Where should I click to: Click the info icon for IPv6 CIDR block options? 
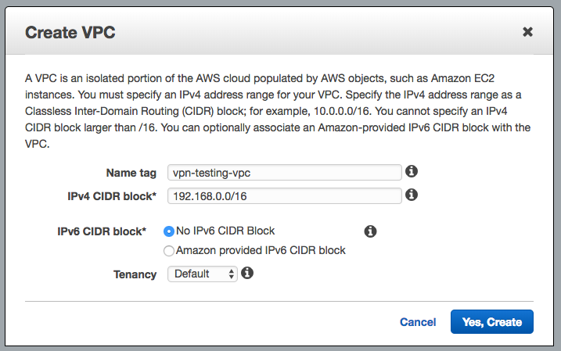(371, 231)
